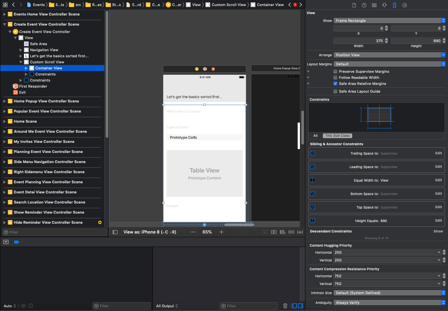The height and width of the screenshot is (311, 448).
Task: Edit the Height Equals 890 constraint
Action: 438,220
